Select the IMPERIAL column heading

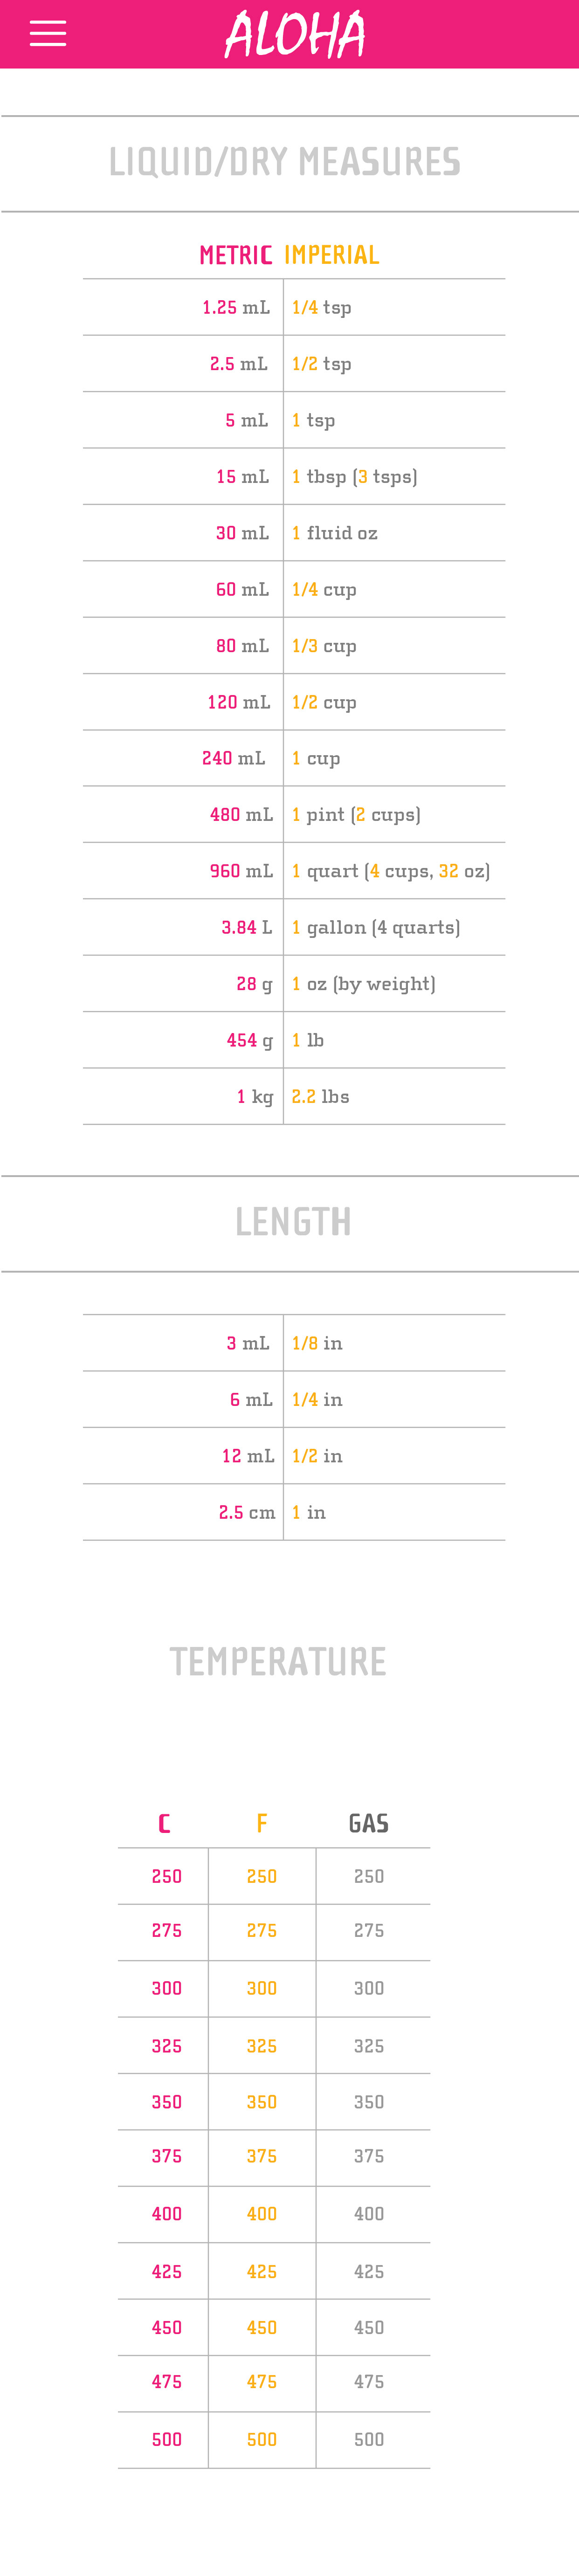coord(332,255)
